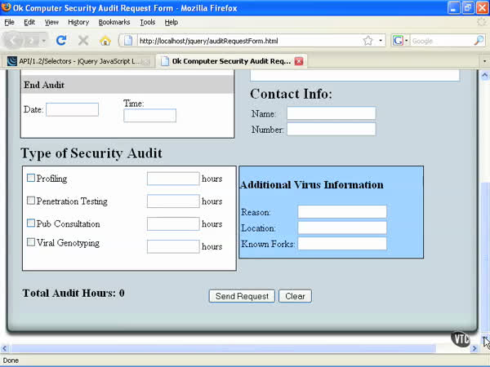Click the Known Forks input field
490x367 pixels.
[341, 243]
